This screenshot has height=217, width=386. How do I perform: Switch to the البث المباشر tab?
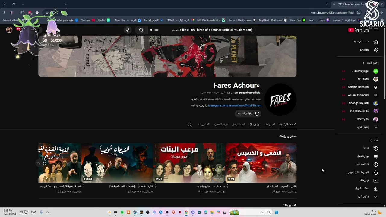(239, 124)
